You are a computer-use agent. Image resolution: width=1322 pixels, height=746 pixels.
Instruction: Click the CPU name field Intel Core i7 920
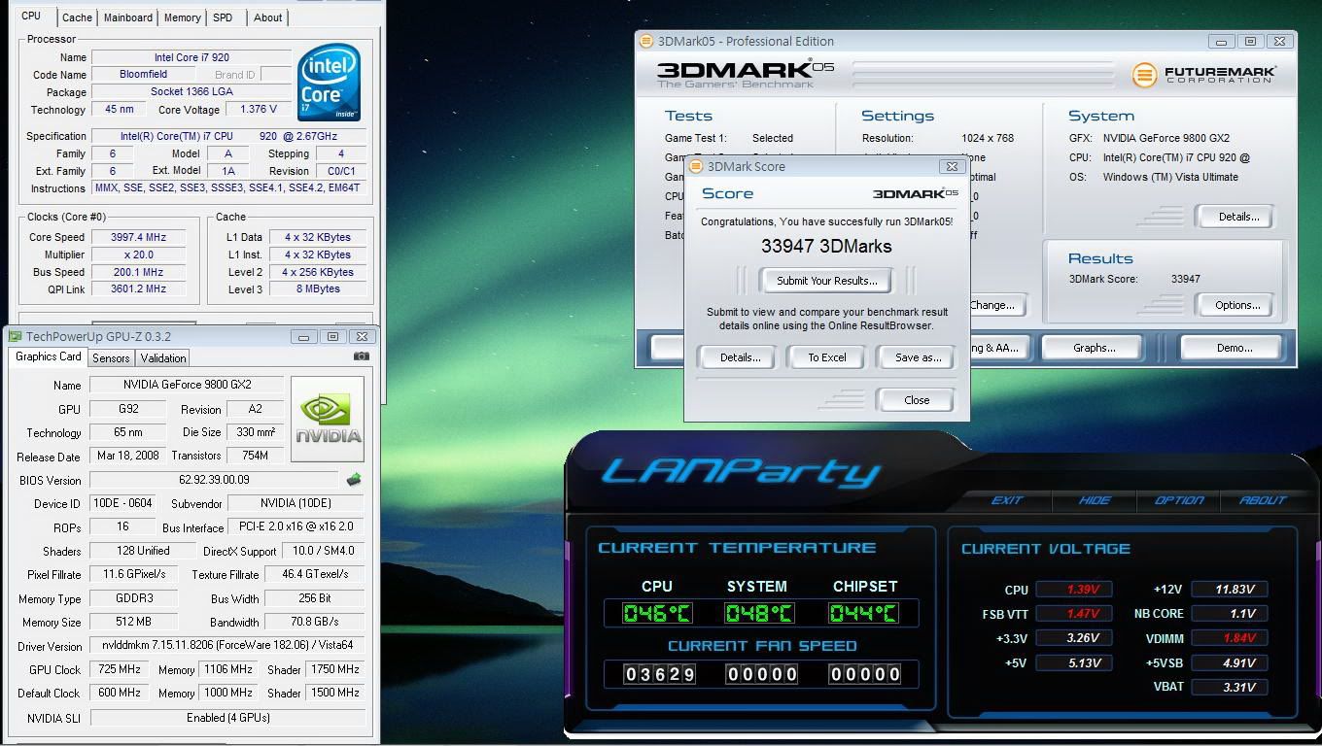pyautogui.click(x=191, y=57)
